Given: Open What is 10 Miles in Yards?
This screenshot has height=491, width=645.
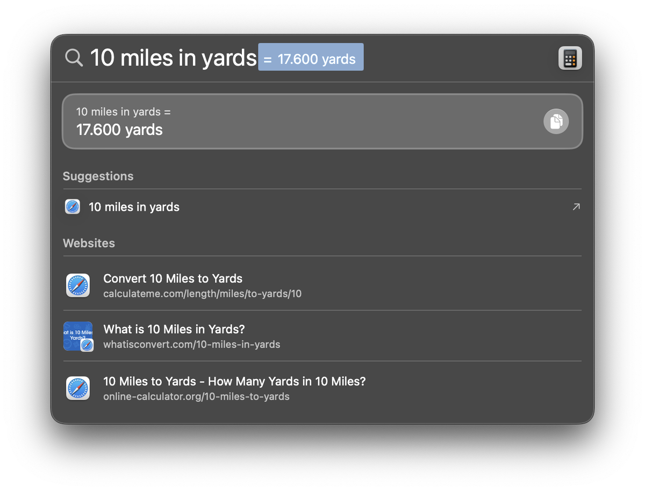Looking at the screenshot, I should tap(174, 329).
